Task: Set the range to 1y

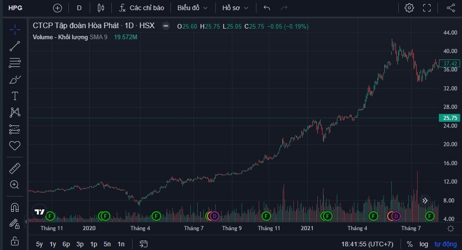Action: pyautogui.click(x=53, y=244)
